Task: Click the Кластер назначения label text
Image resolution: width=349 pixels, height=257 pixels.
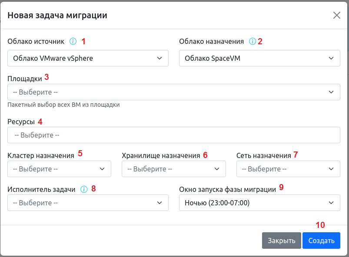Action: click(41, 155)
